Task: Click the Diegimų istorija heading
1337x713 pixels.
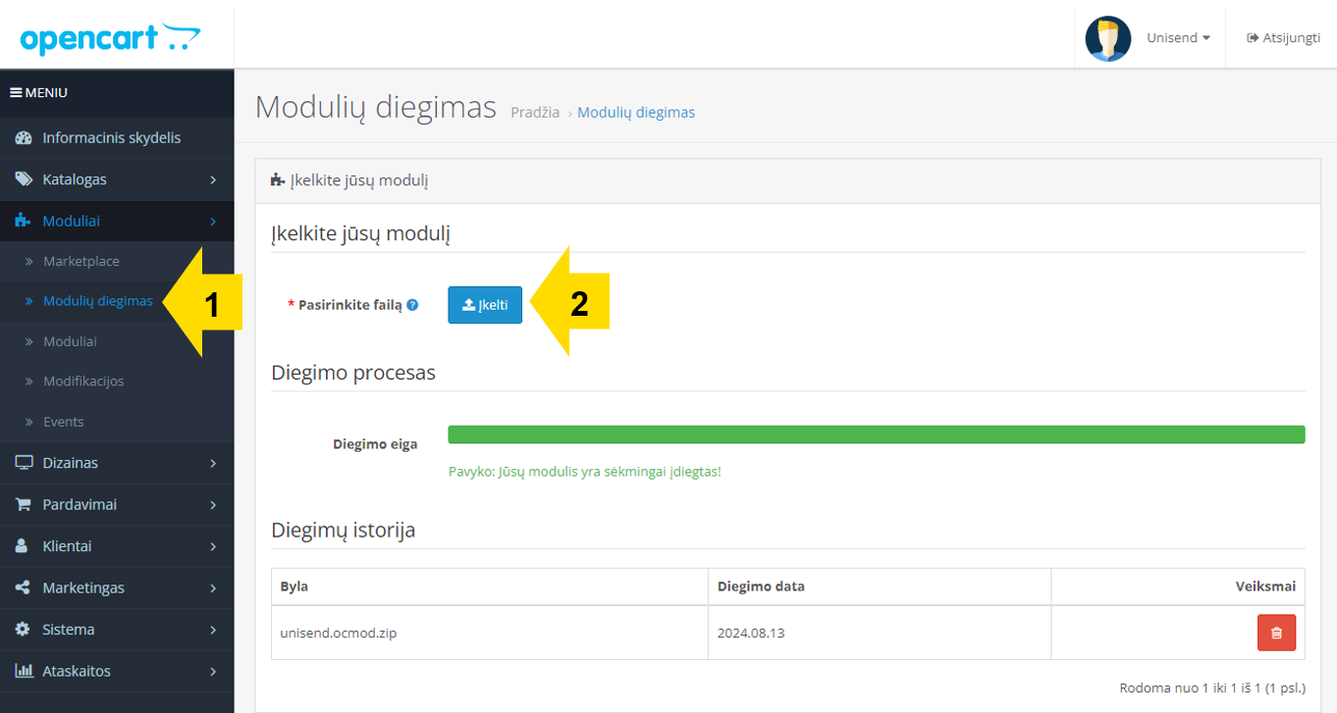Action: [x=344, y=531]
